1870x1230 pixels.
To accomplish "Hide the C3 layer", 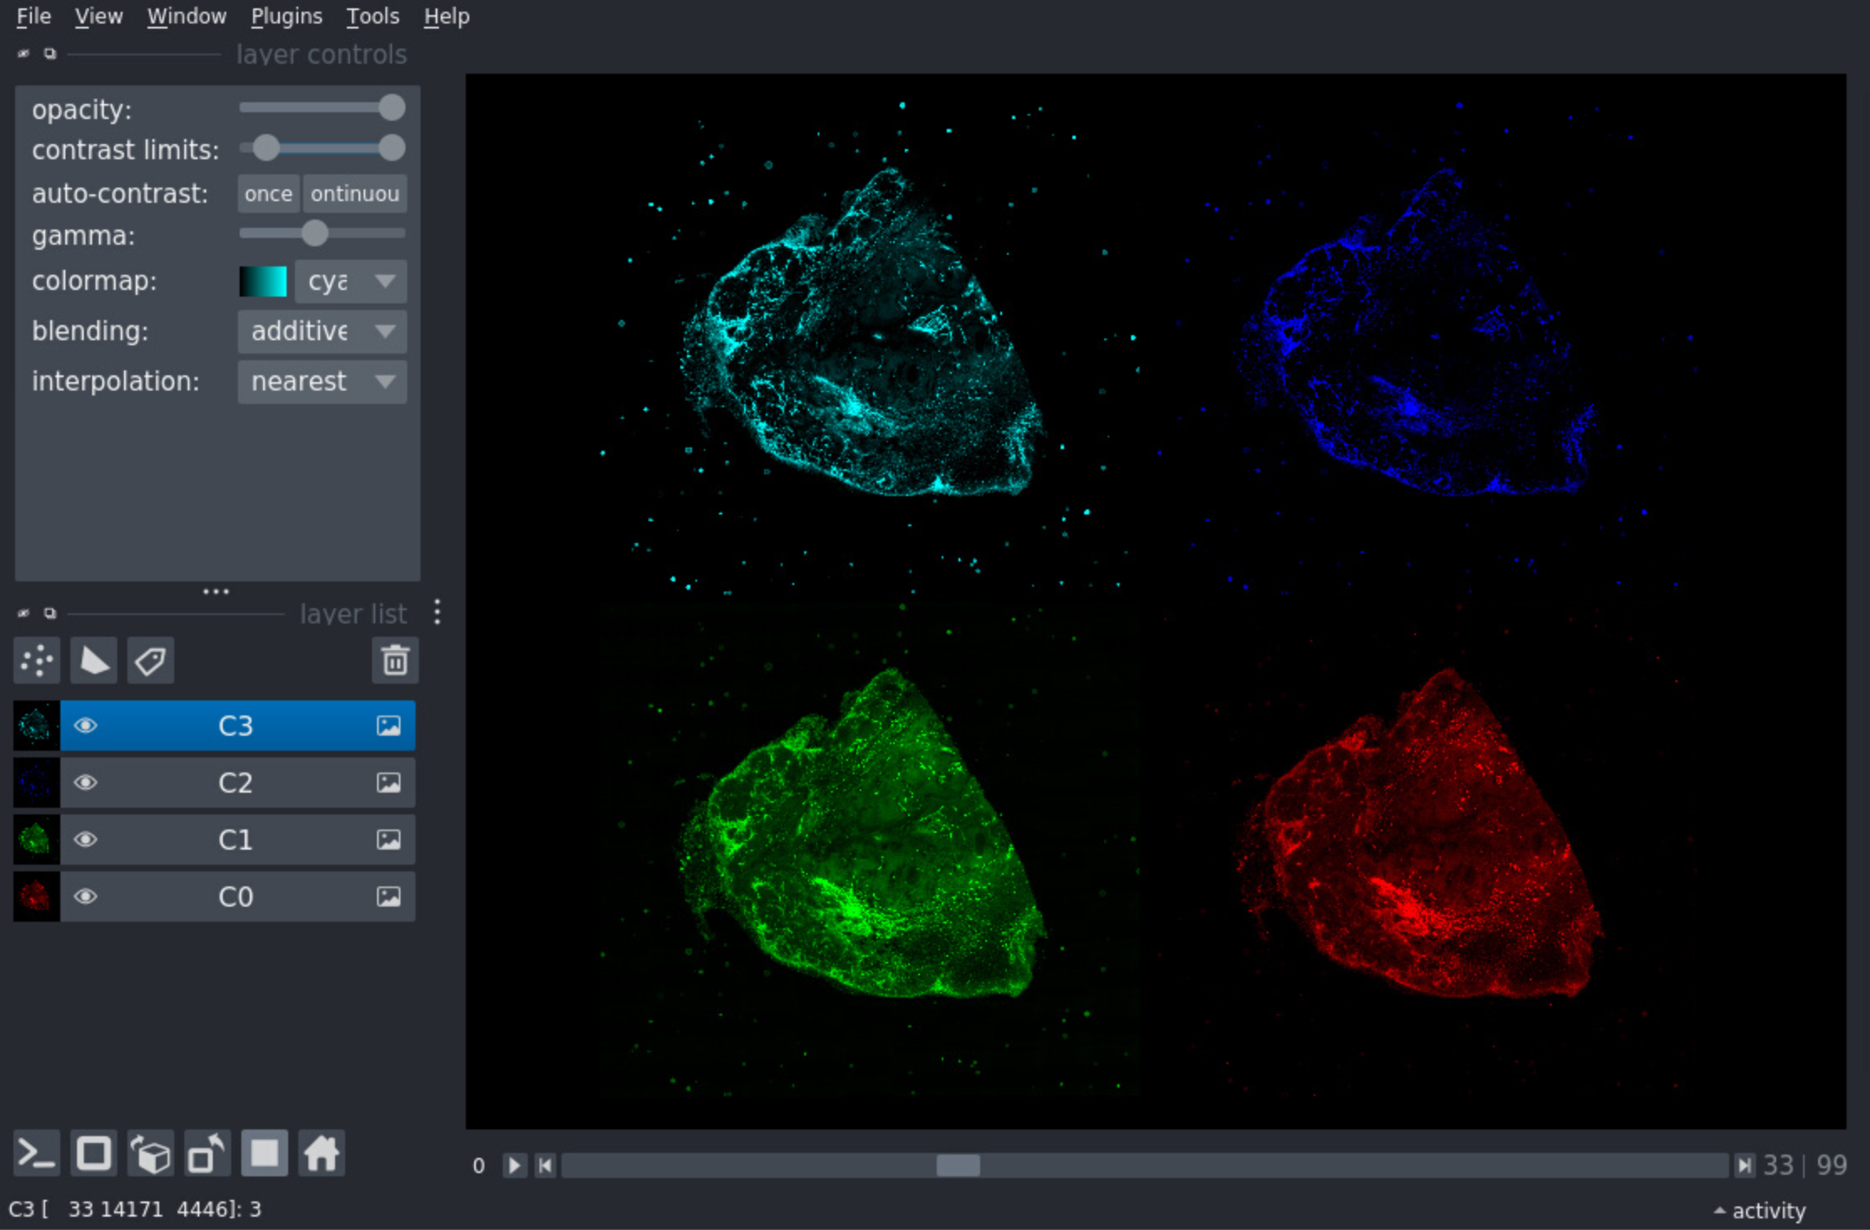I will [85, 726].
